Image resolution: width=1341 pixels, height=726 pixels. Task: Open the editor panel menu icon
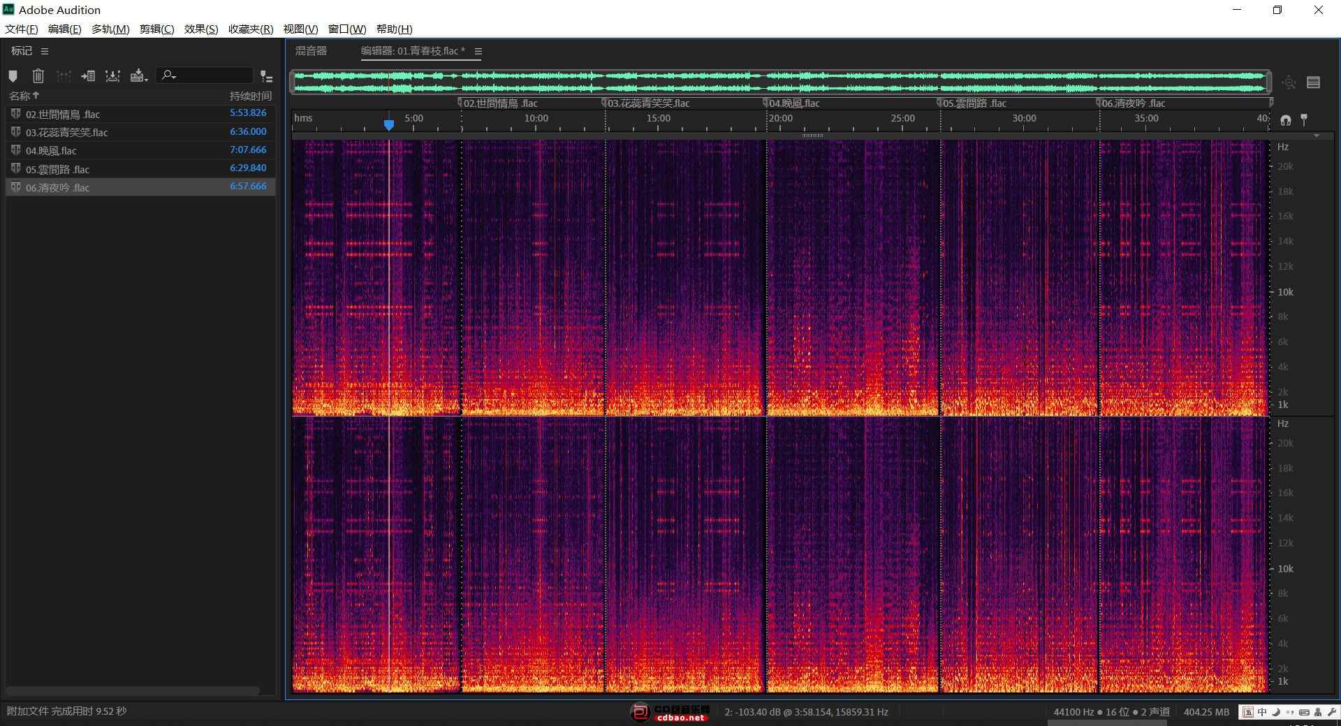pos(478,51)
